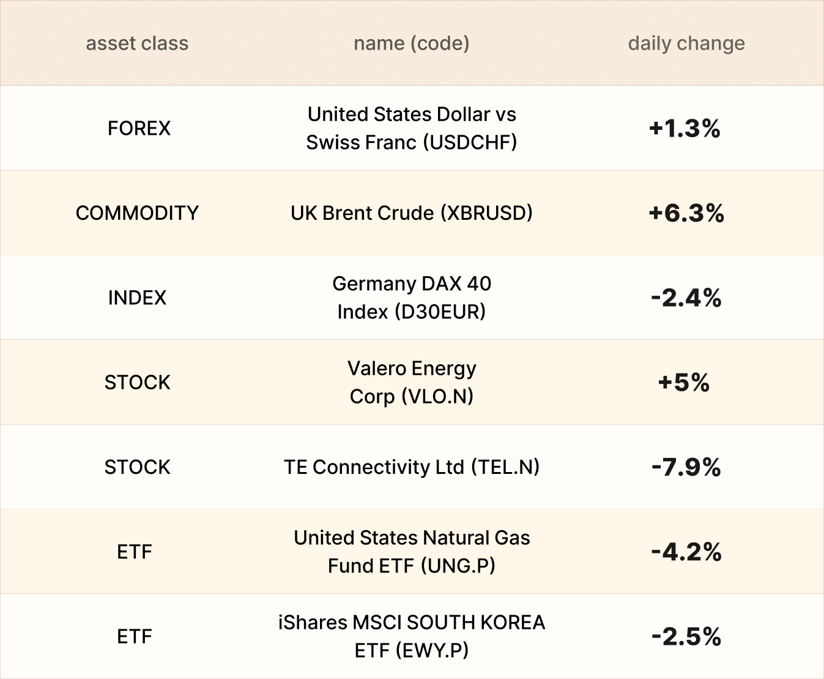The width and height of the screenshot is (824, 679).
Task: Click the +1.3% daily change value
Action: 685,129
